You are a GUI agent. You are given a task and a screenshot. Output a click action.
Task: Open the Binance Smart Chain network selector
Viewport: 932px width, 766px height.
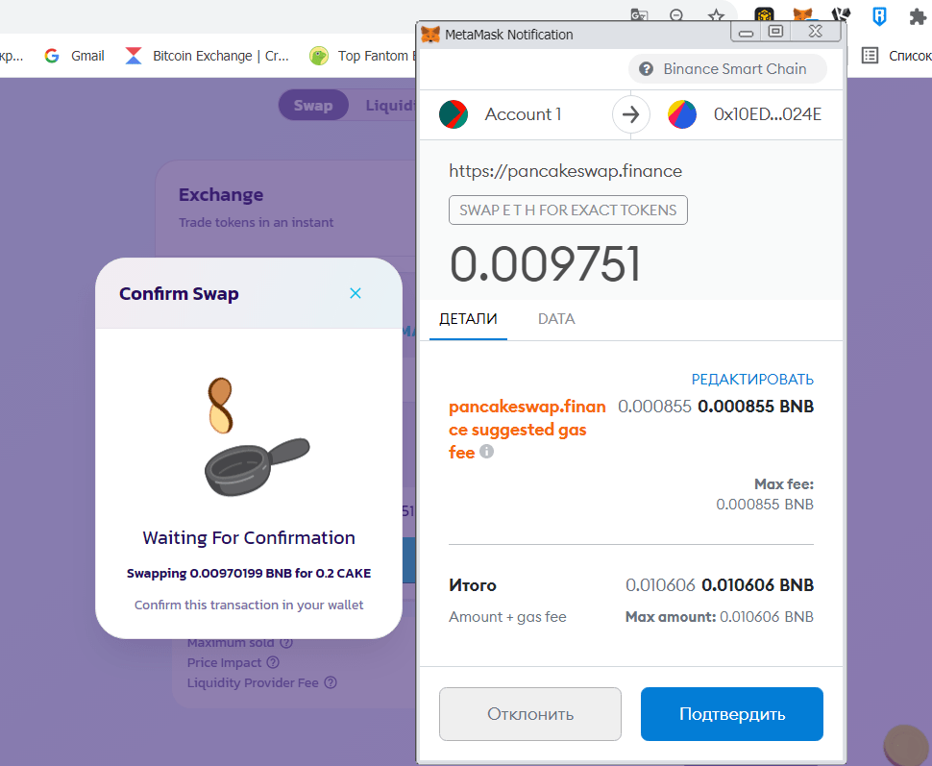click(x=732, y=69)
